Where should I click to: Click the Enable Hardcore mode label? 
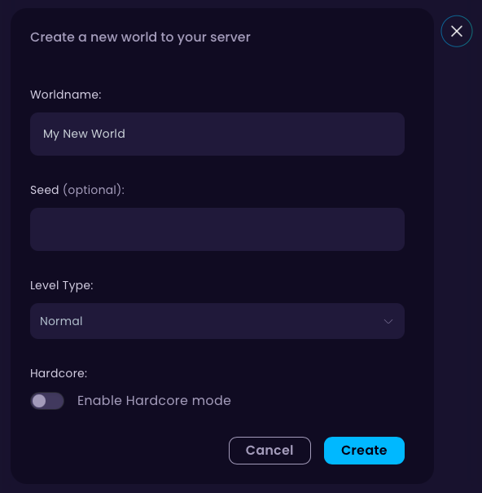154,401
